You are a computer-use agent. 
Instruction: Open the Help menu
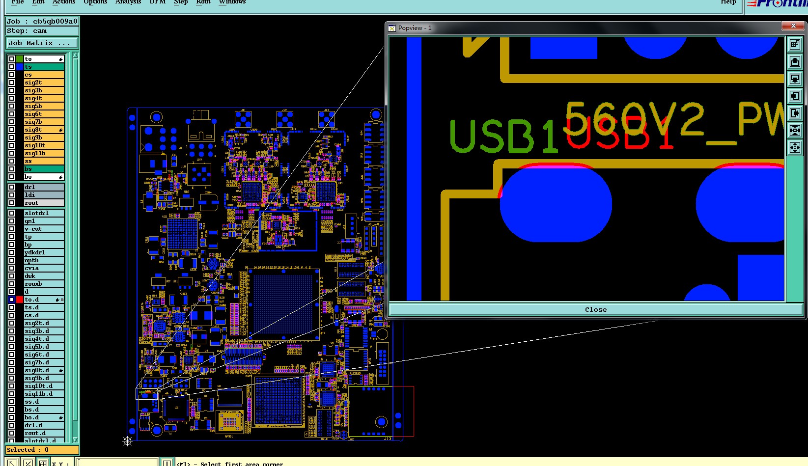pyautogui.click(x=728, y=2)
